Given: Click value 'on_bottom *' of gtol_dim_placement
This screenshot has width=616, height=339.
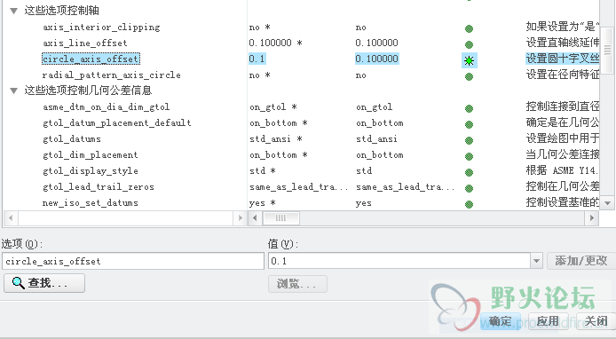Looking at the screenshot, I should [279, 155].
